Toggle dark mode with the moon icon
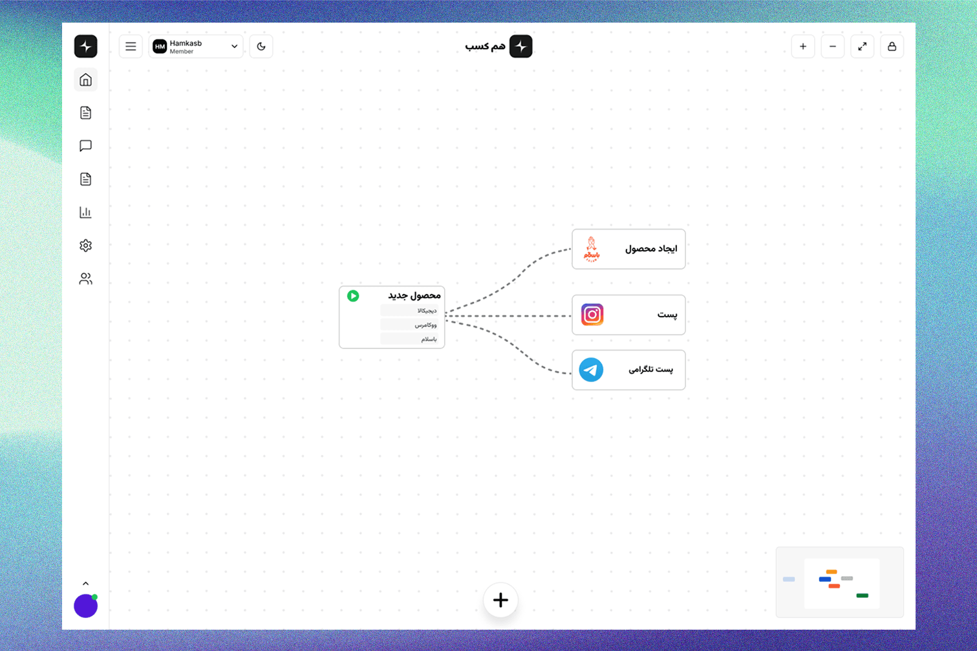Image resolution: width=977 pixels, height=651 pixels. point(261,46)
